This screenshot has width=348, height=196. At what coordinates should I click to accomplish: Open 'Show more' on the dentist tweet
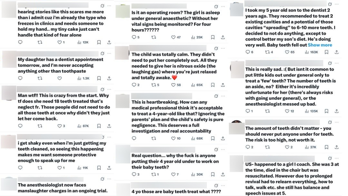320,45
